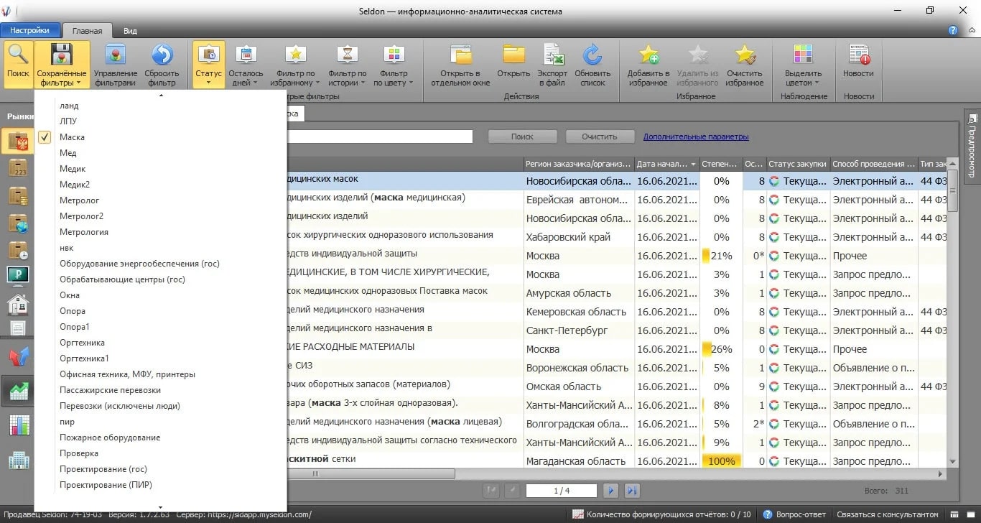The height and width of the screenshot is (523, 981).
Task: Click the 21% progress cell
Action: pyautogui.click(x=721, y=256)
